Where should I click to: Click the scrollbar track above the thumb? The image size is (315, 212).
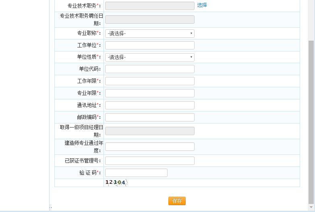[x=311, y=20]
